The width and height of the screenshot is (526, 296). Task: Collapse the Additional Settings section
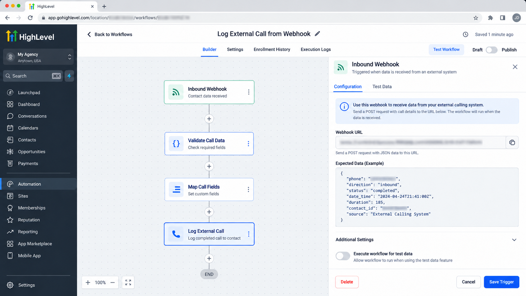coord(514,240)
